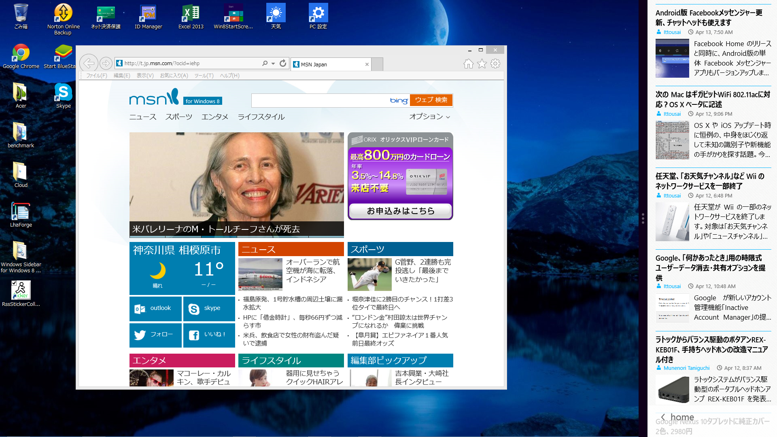Click the favorites star icon

tap(482, 64)
